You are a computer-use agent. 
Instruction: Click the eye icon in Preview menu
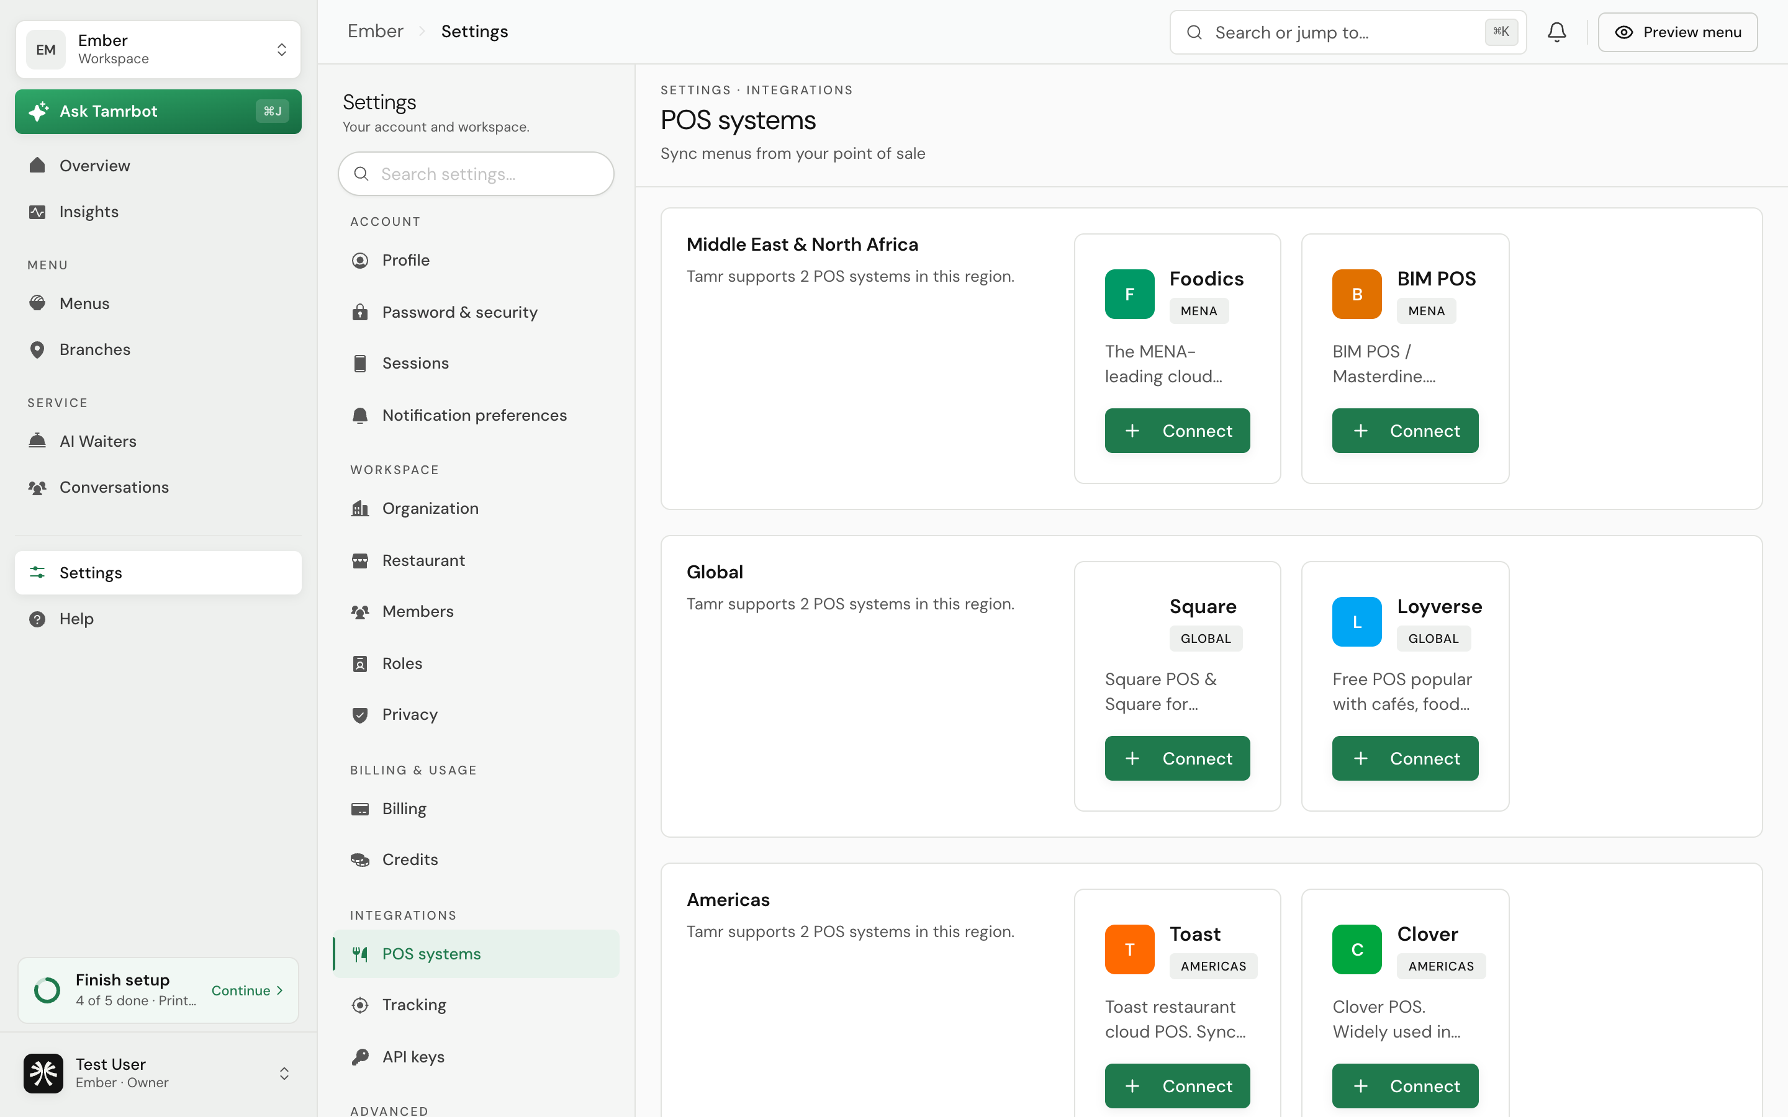[1623, 32]
